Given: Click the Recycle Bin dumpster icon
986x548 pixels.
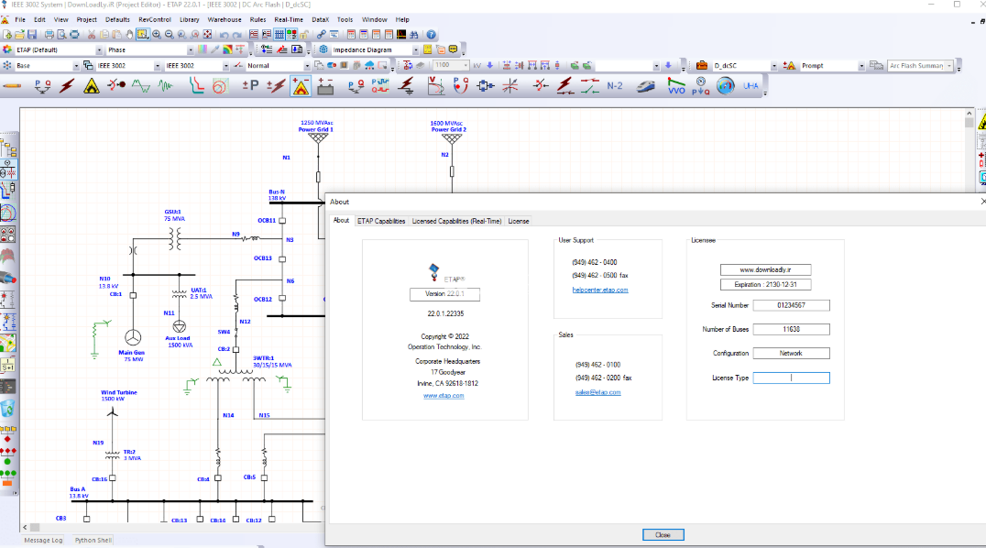Looking at the screenshot, I should tap(8, 408).
